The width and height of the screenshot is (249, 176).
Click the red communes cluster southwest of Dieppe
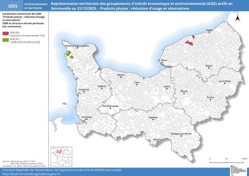(x=189, y=43)
